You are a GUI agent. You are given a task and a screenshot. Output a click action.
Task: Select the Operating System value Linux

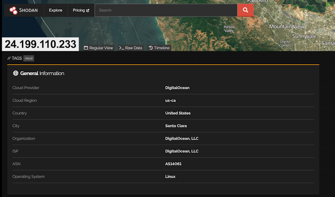(x=170, y=176)
